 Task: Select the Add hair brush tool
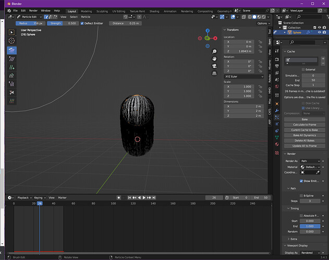pos(12,67)
